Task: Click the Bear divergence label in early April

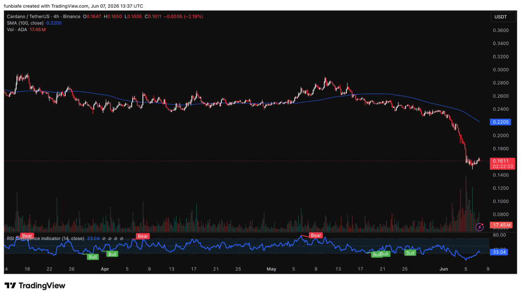Action: 142,236
